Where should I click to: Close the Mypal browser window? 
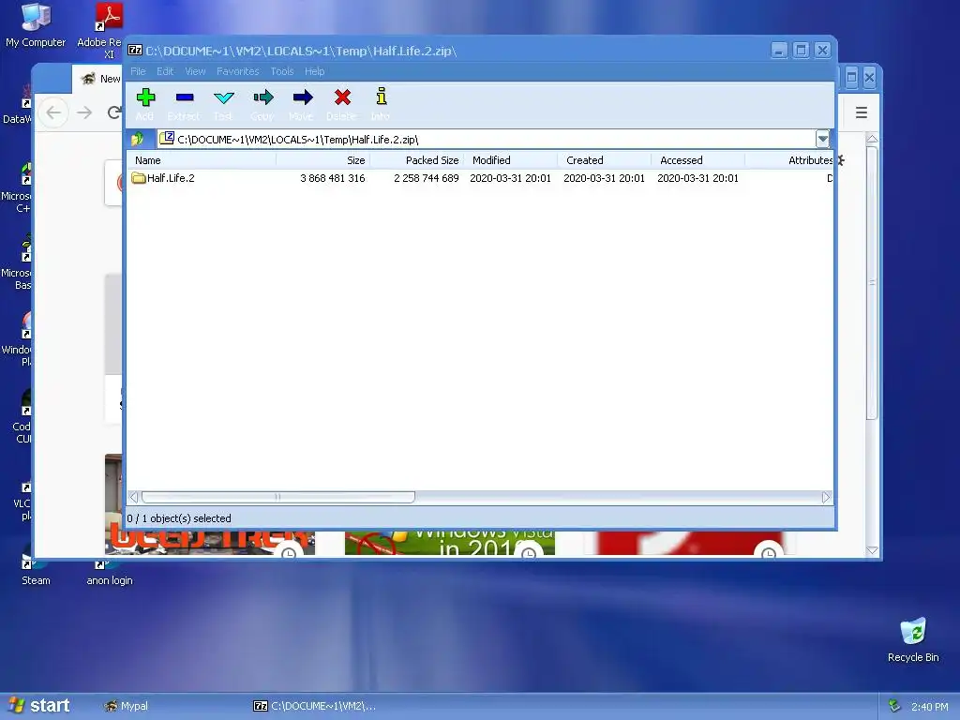click(869, 77)
